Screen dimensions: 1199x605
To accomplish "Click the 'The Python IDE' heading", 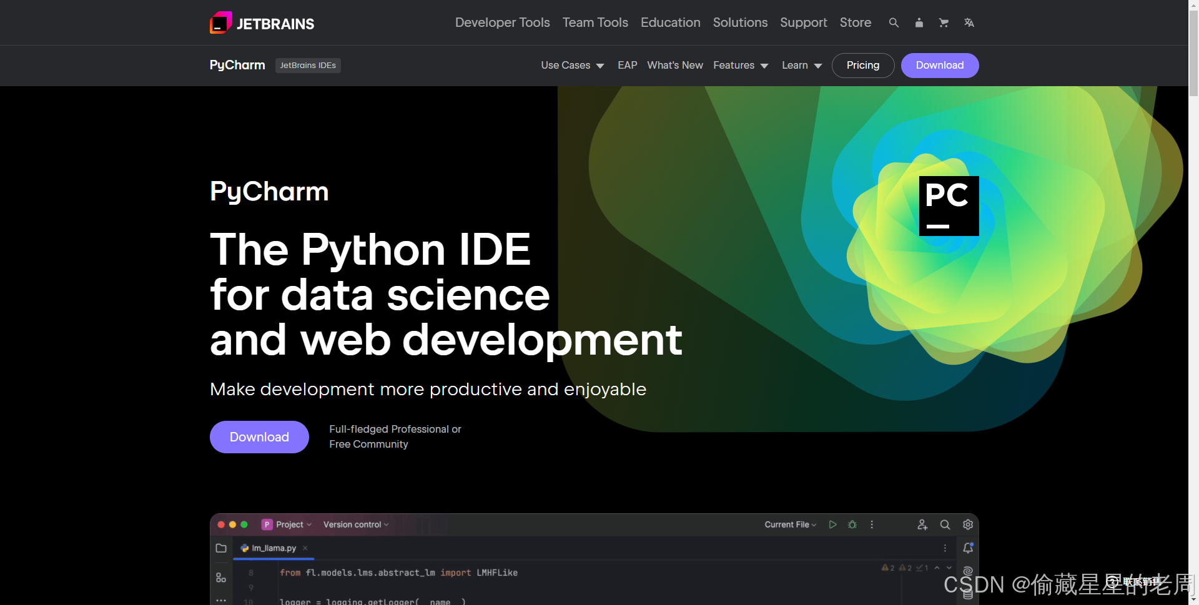I will [x=370, y=250].
